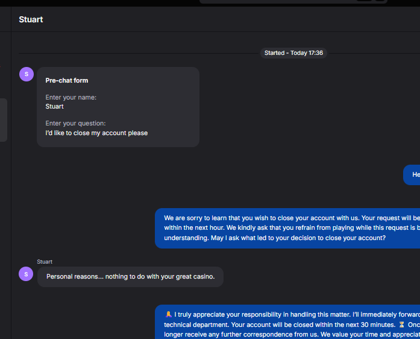Viewport: 420px width, 339px height.
Task: Click the I truly appreciate your responsibility message
Action: click(x=287, y=322)
